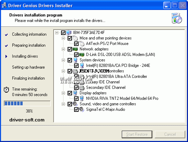Viewport: 188px width, 142px height.
Task: Click the checkmark next to Preparing installation
Action: [x=7, y=46]
